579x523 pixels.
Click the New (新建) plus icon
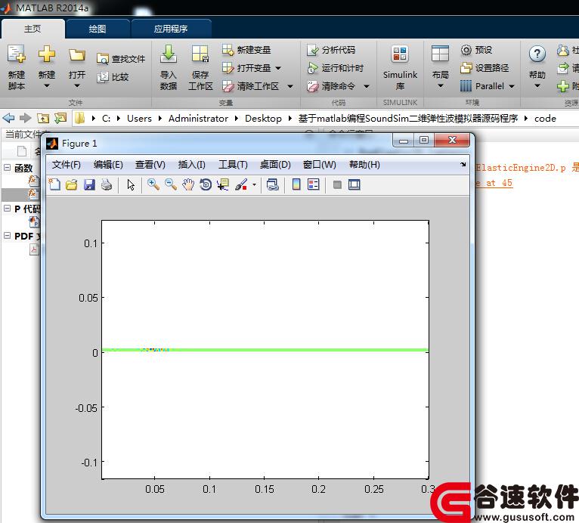(47, 54)
